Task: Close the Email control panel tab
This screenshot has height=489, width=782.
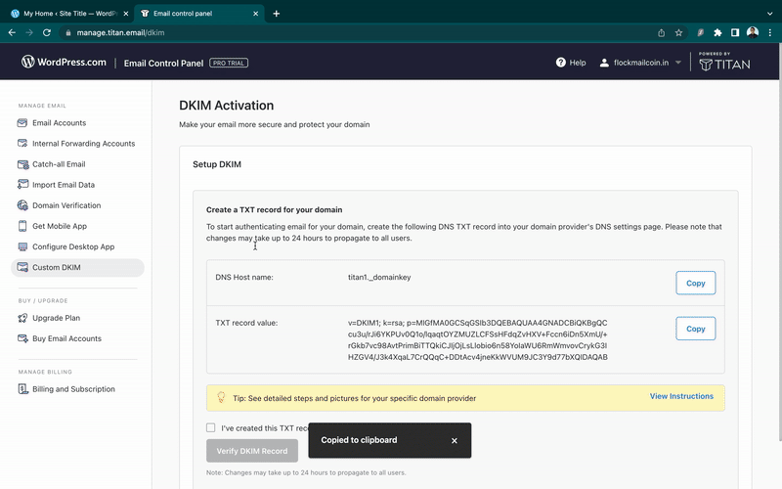Action: [x=255, y=14]
